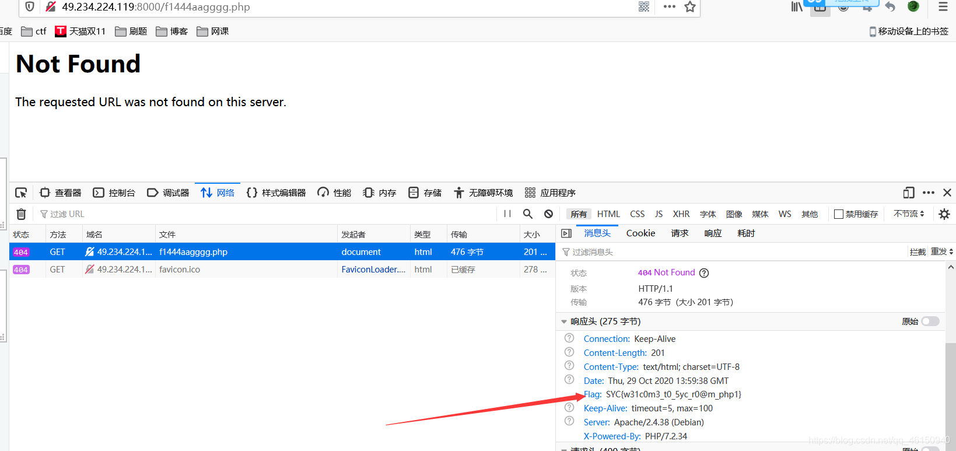Click help icon beside Server header
Screen dimensions: 956x451
click(x=569, y=421)
